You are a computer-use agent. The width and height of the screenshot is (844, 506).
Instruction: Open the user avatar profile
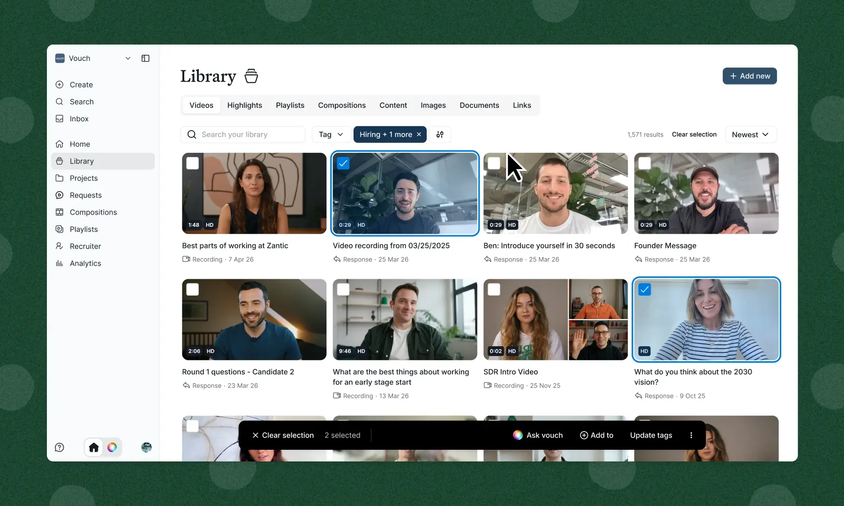pos(146,447)
